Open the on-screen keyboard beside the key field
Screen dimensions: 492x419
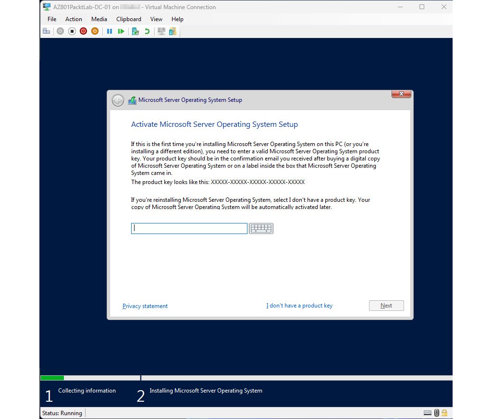(x=261, y=228)
